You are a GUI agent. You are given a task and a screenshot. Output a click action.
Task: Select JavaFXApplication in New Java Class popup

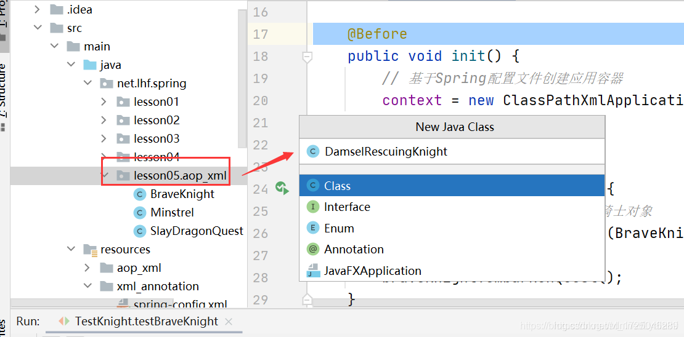coord(452,271)
